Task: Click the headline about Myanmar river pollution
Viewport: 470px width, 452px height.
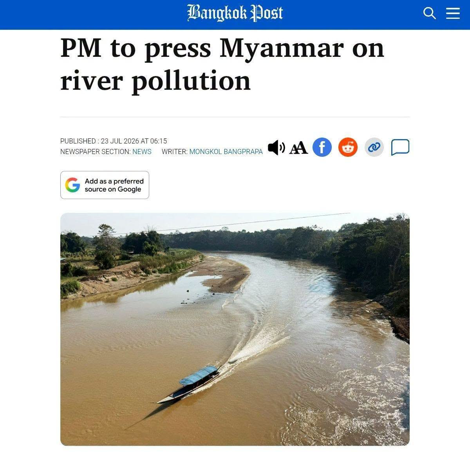Action: (x=222, y=64)
